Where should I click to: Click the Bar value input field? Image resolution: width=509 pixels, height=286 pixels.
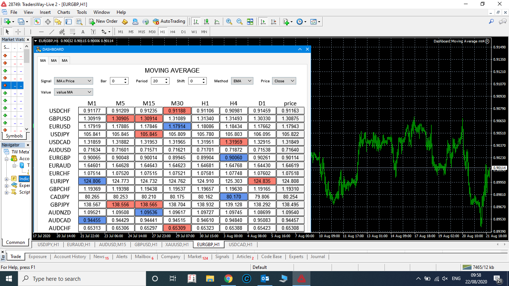click(117, 81)
